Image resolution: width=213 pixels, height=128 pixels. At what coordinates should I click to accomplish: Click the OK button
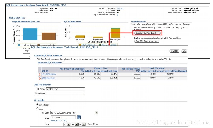[184, 51]
